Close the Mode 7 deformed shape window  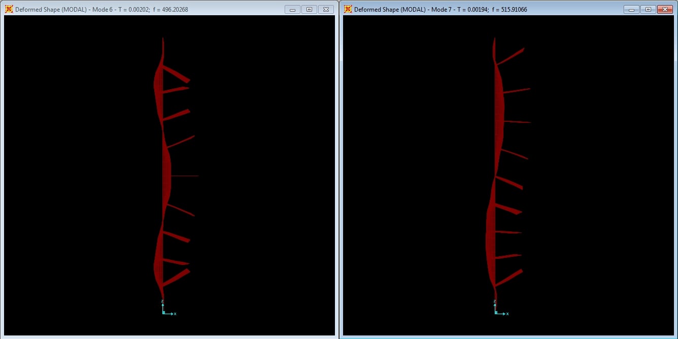[x=664, y=9]
